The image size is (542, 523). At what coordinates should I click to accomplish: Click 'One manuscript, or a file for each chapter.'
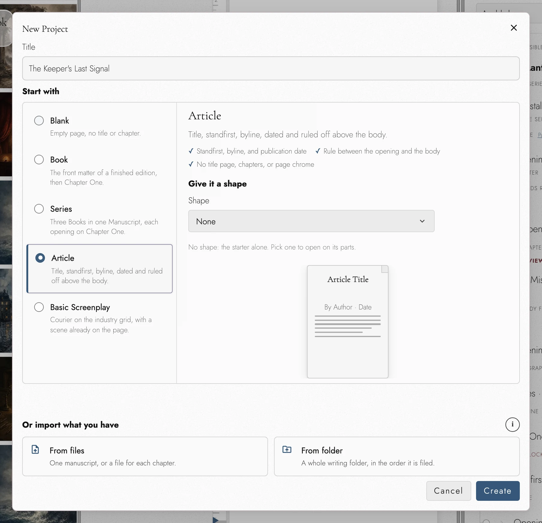(113, 463)
